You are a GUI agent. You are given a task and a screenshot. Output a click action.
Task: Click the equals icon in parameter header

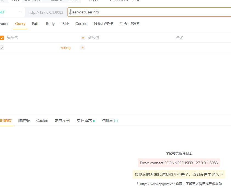tap(83, 38)
